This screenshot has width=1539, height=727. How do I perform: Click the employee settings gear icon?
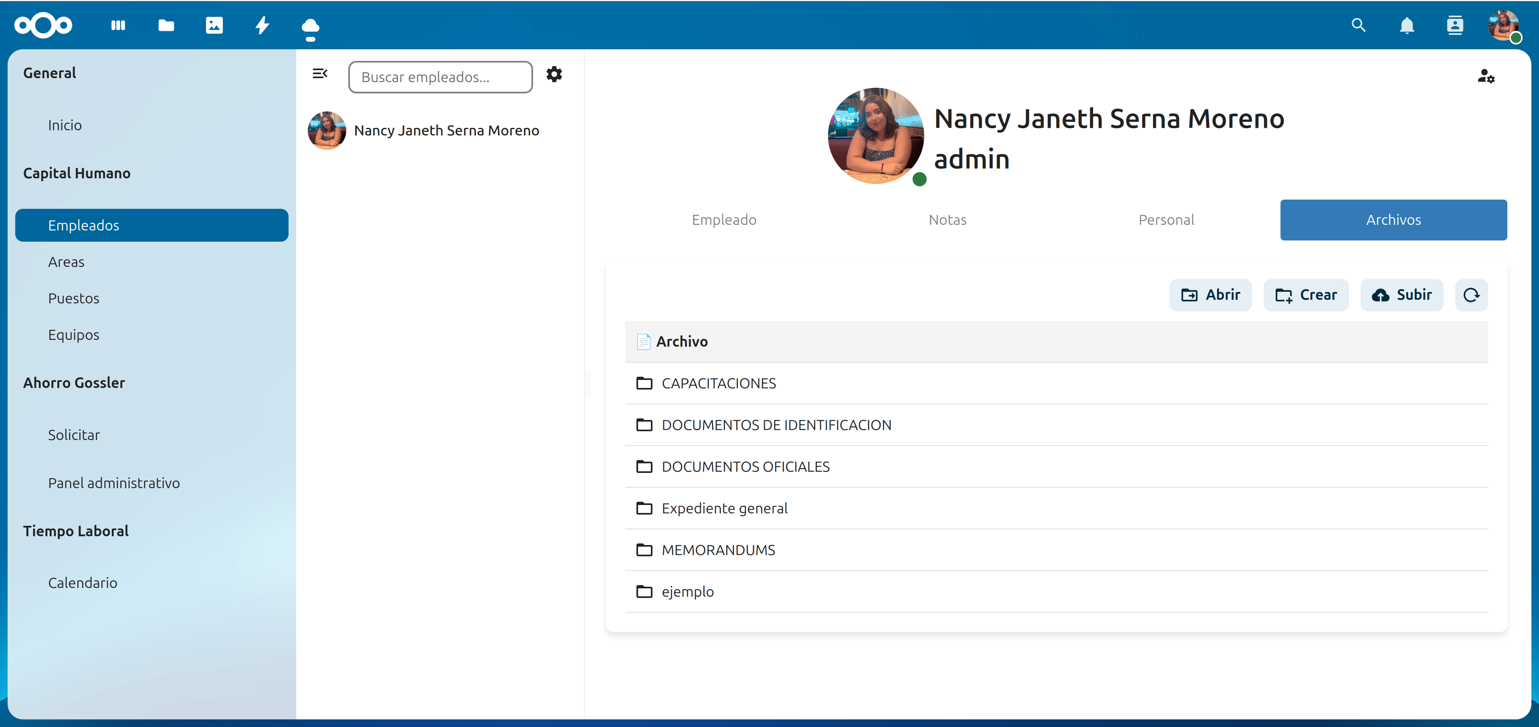[x=554, y=75]
